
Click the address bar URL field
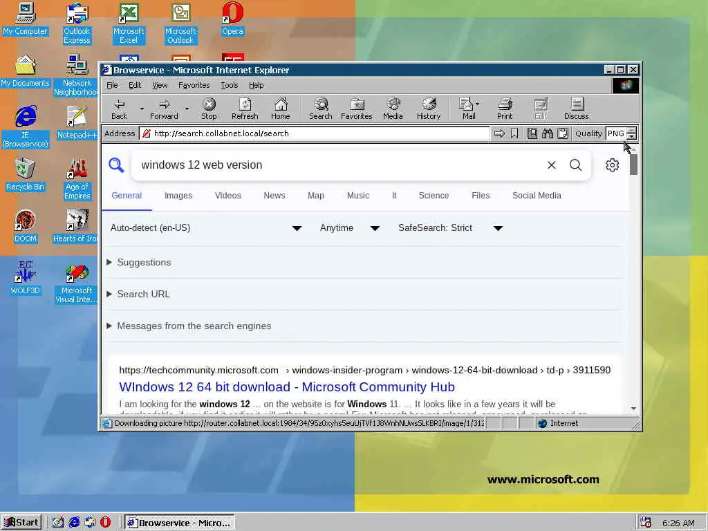tap(315, 133)
